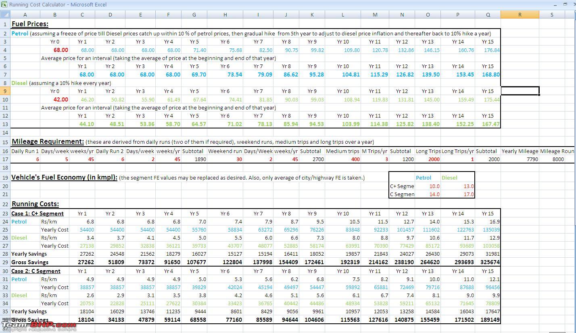Select the red Petrol Yr 0 price 68.00
576x333 pixels.
(x=61, y=50)
